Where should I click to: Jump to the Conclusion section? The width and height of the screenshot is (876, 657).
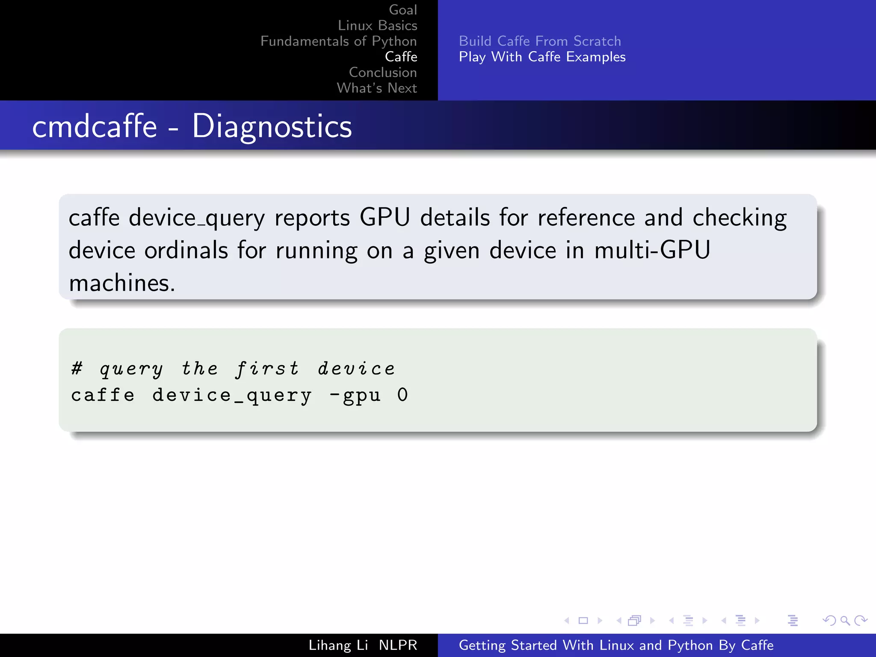click(383, 72)
